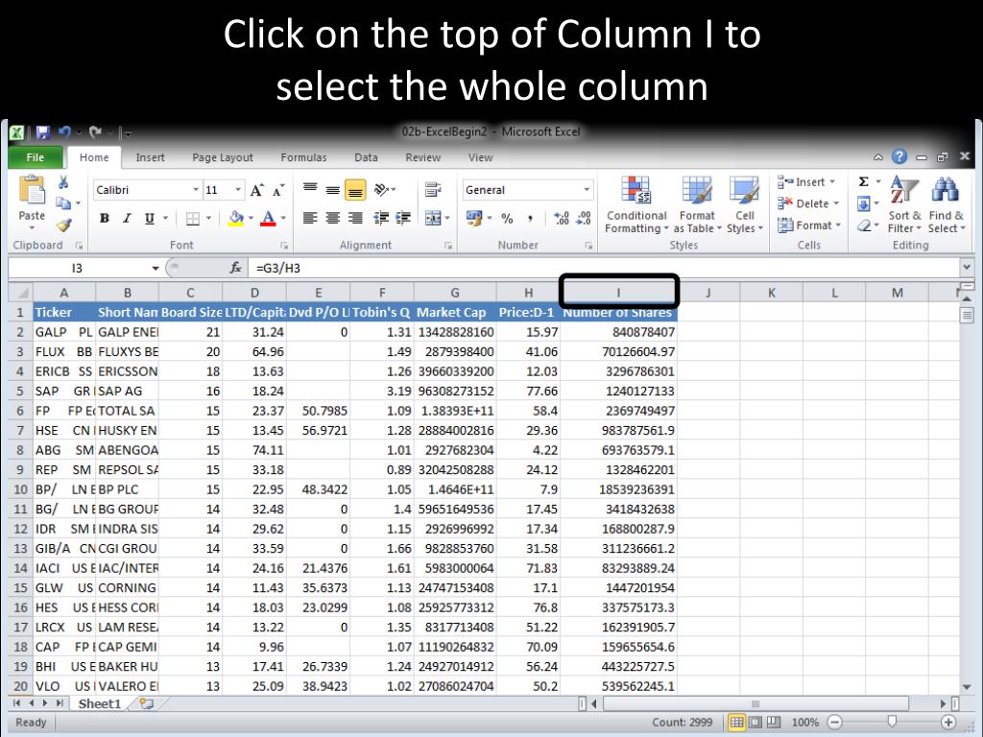983x737 pixels.
Task: Click the Format cells button
Action: coord(808,225)
